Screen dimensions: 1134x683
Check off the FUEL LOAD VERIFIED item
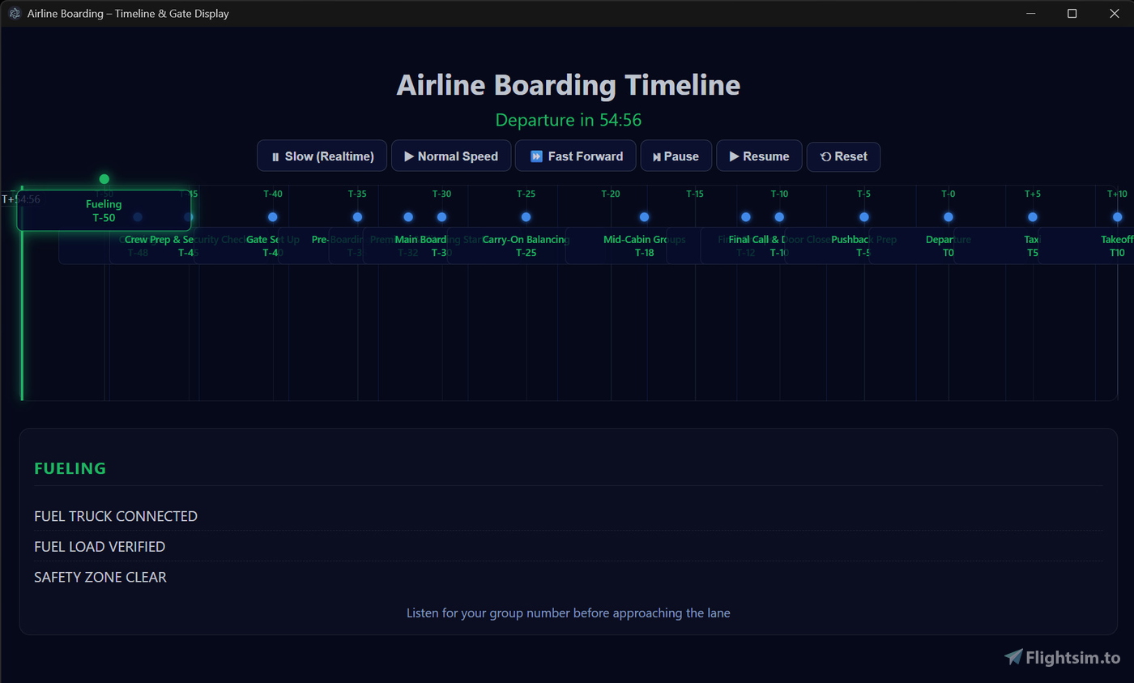click(x=100, y=547)
